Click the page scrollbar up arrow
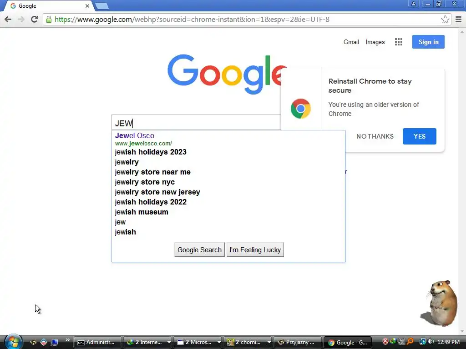This screenshot has width=466, height=349. [x=462, y=31]
